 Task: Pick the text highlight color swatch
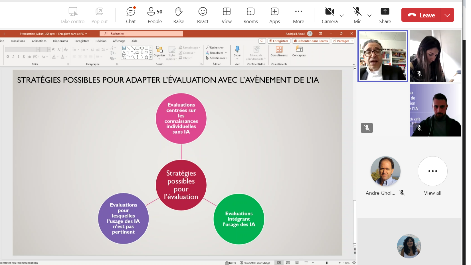point(54,57)
